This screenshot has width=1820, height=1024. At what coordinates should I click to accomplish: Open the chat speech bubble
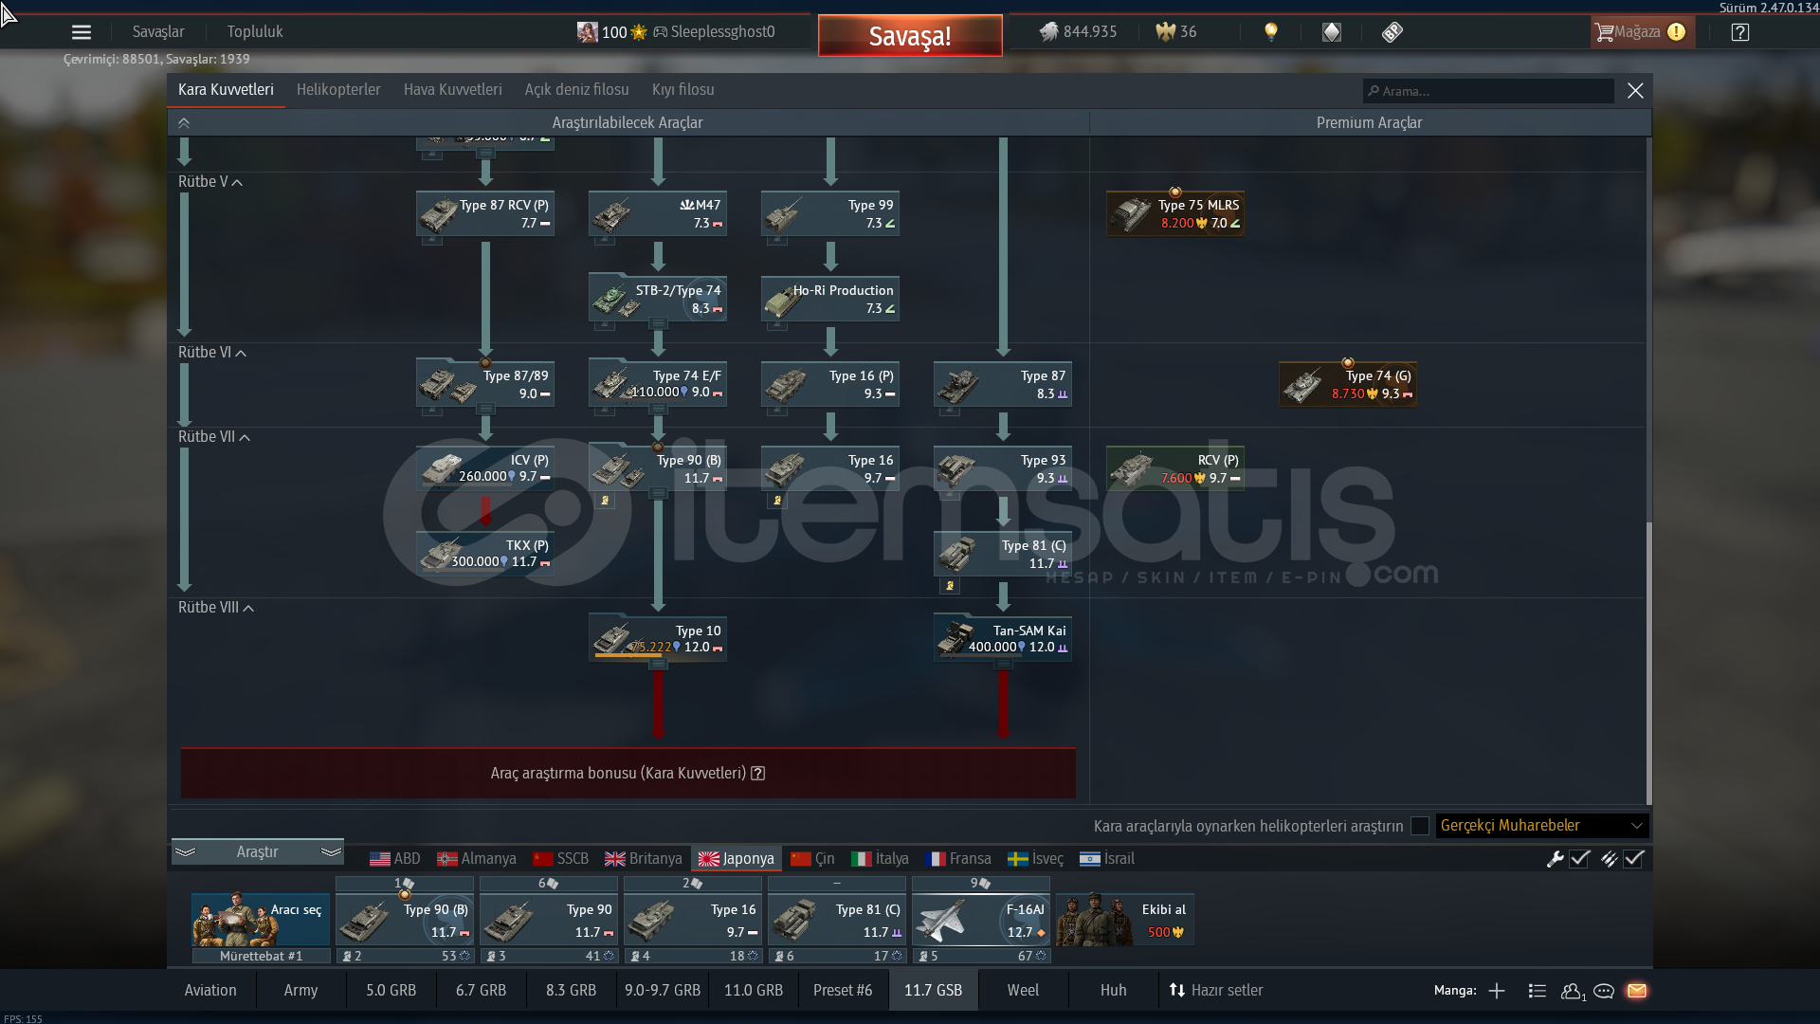pyautogui.click(x=1604, y=991)
